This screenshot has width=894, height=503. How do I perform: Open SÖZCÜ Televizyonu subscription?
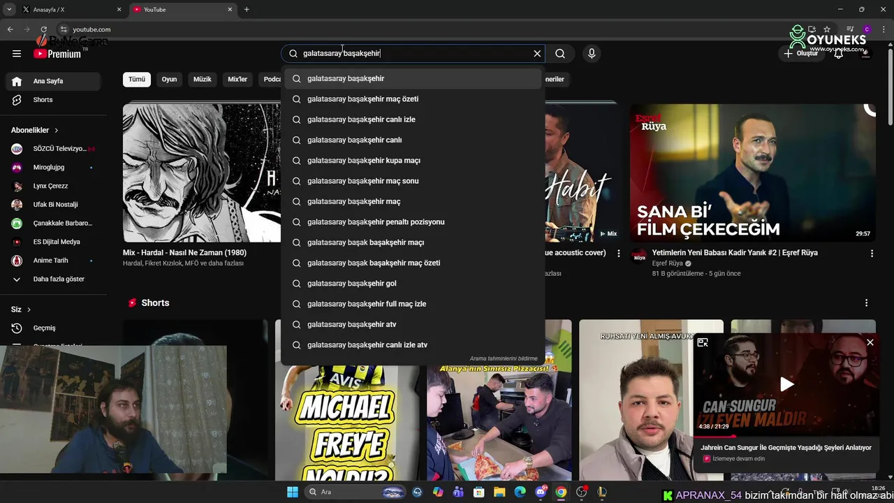[53, 149]
